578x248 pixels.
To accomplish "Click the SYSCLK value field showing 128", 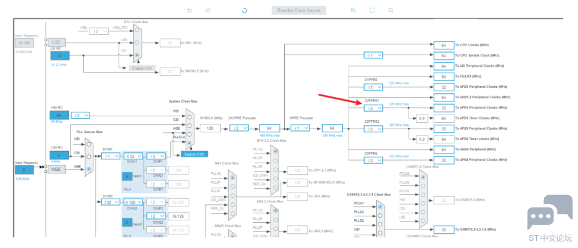I will pyautogui.click(x=210, y=128).
